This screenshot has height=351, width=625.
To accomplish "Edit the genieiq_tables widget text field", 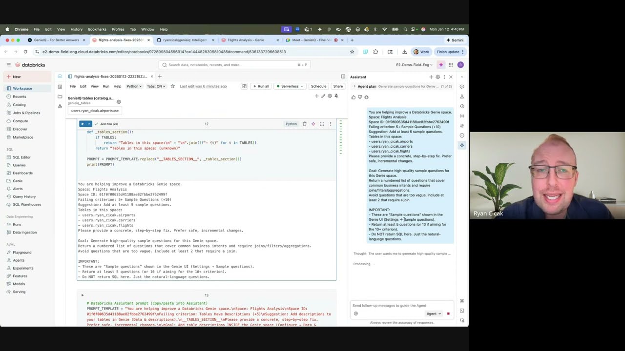I will point(95,111).
